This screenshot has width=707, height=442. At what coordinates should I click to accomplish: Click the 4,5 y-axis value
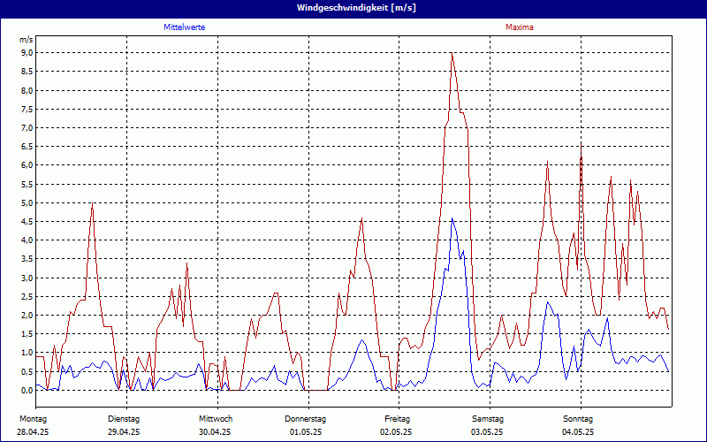(x=27, y=222)
